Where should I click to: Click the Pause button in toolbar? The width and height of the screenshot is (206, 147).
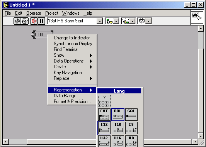(x=41, y=21)
